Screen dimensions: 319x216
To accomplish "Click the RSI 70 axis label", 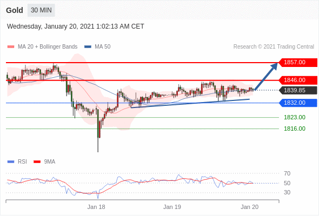I will tap(287, 173).
